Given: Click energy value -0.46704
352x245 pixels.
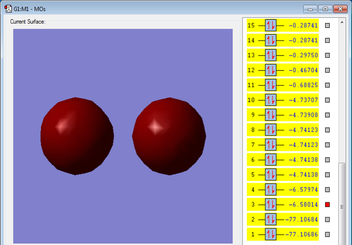Looking at the screenshot, I should (303, 70).
